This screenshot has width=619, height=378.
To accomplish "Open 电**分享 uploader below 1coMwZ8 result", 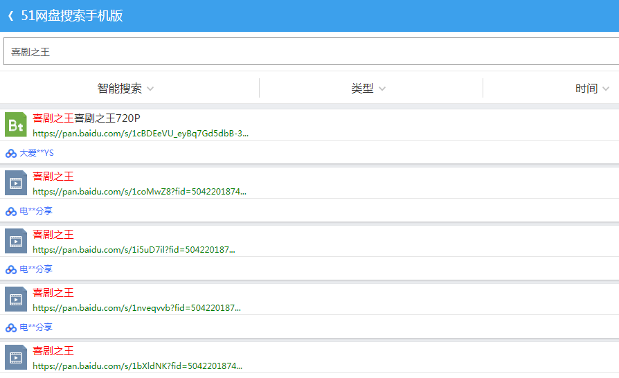I will coord(36,210).
